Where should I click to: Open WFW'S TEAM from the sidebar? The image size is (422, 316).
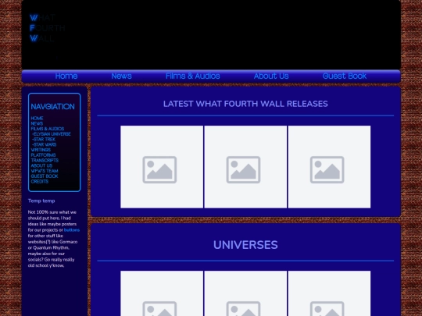(45, 171)
